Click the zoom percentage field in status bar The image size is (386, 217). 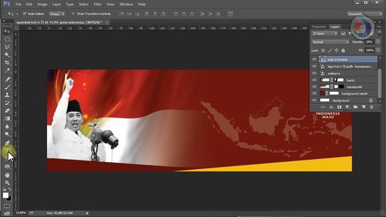21,213
